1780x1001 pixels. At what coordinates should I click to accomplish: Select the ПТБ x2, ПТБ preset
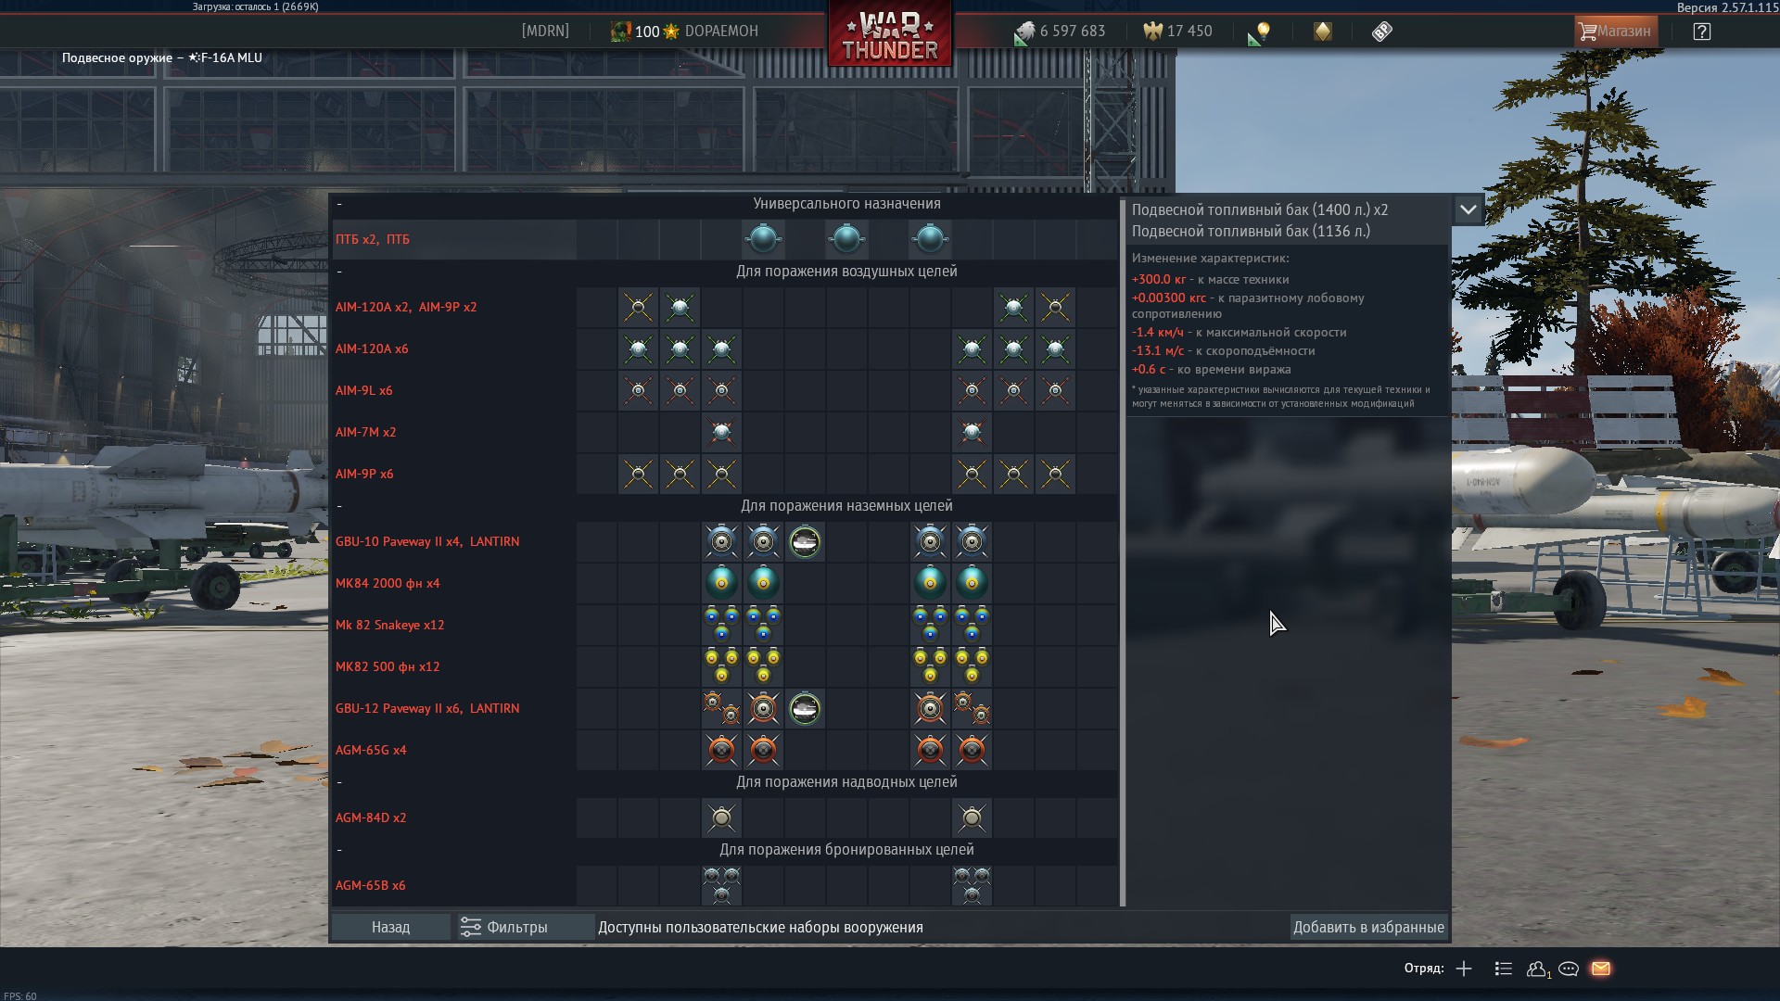[x=725, y=239]
